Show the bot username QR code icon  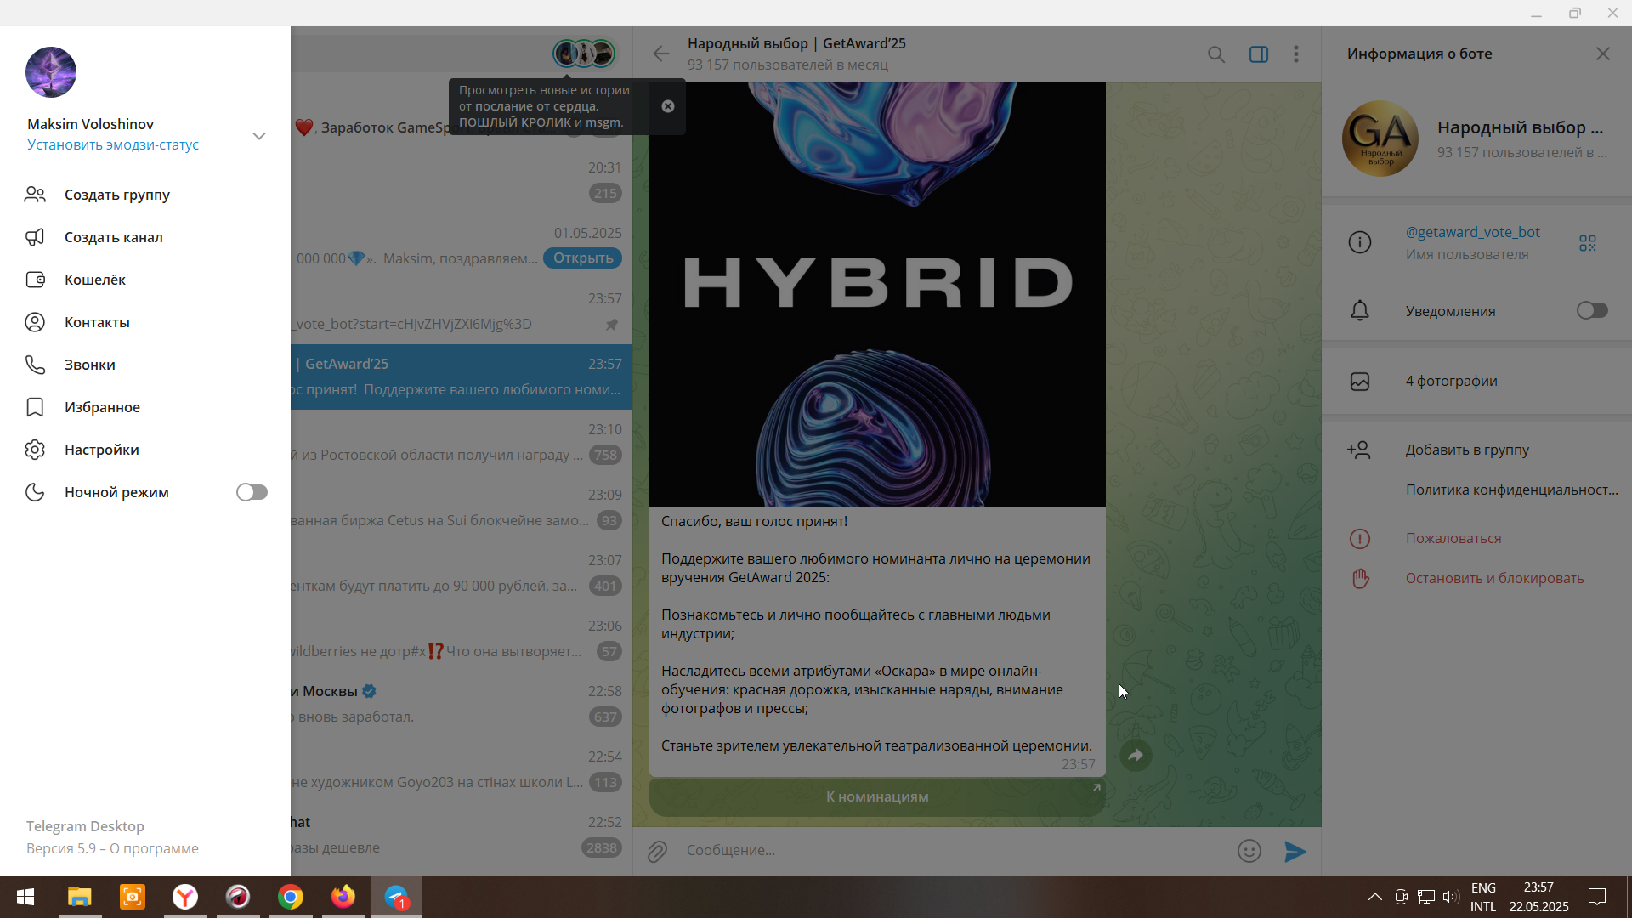(x=1587, y=243)
